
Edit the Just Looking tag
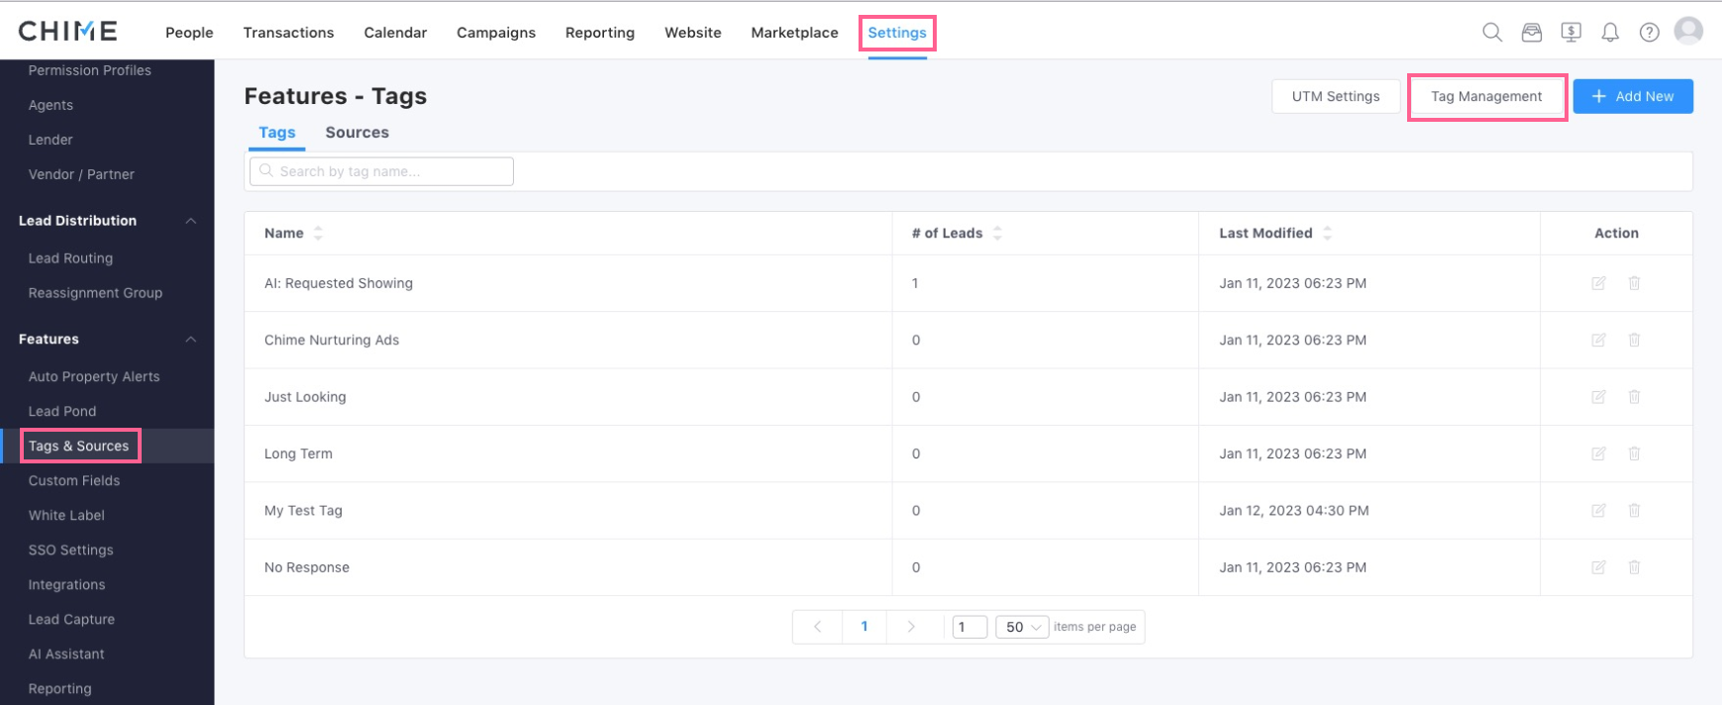[1598, 397]
